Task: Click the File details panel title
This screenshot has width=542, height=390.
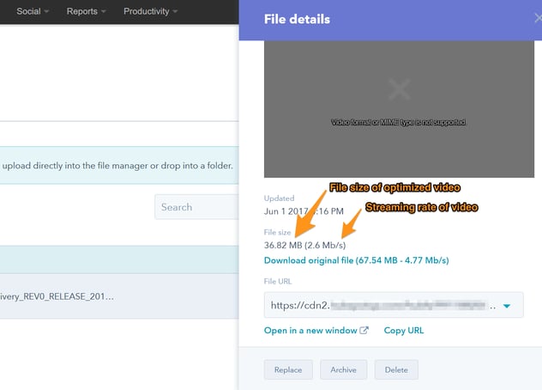Action: [296, 20]
